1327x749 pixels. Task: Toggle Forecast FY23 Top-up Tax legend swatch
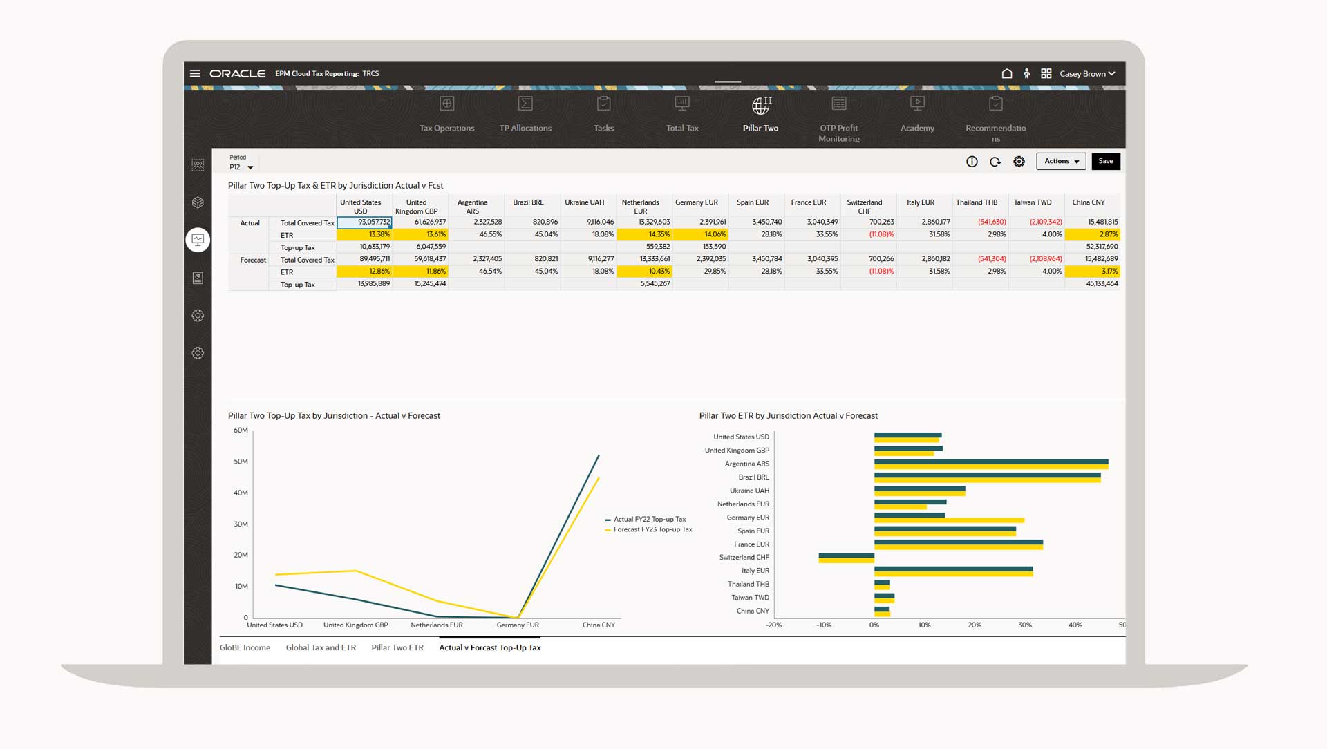[608, 530]
